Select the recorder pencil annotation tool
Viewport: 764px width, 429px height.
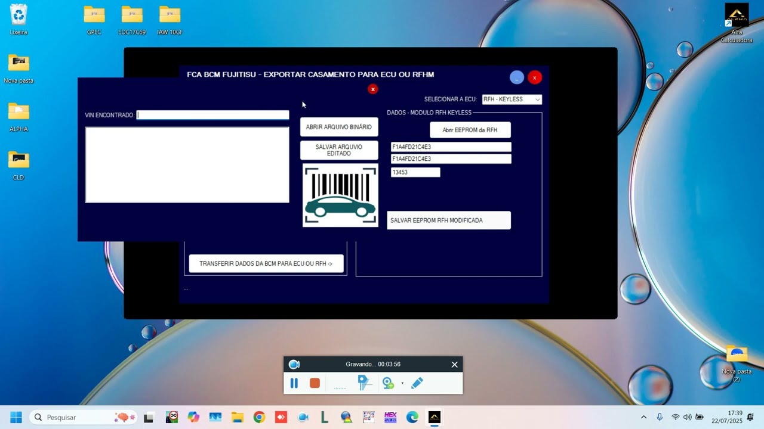click(x=417, y=383)
